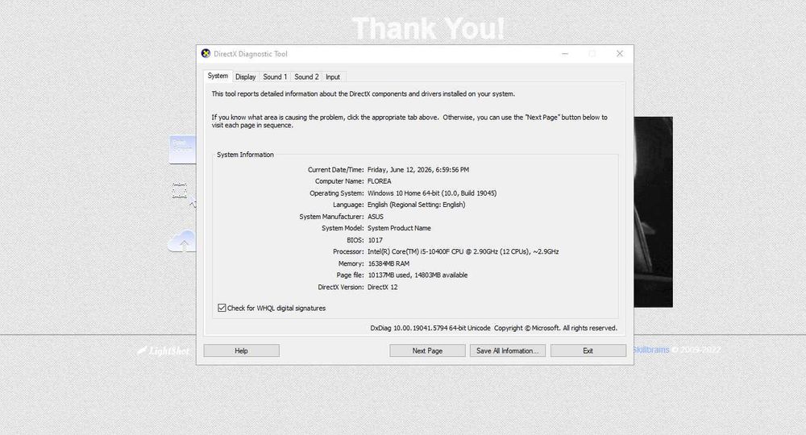Go to the Input tab
This screenshot has width=806, height=435.
333,77
